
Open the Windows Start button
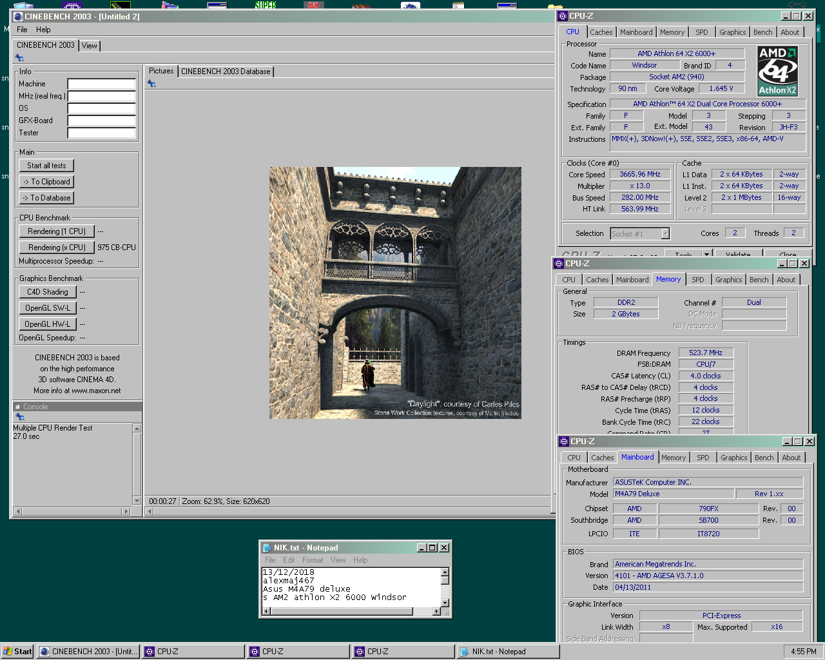[17, 652]
